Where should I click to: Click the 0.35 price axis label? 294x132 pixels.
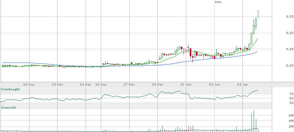coord(290,17)
